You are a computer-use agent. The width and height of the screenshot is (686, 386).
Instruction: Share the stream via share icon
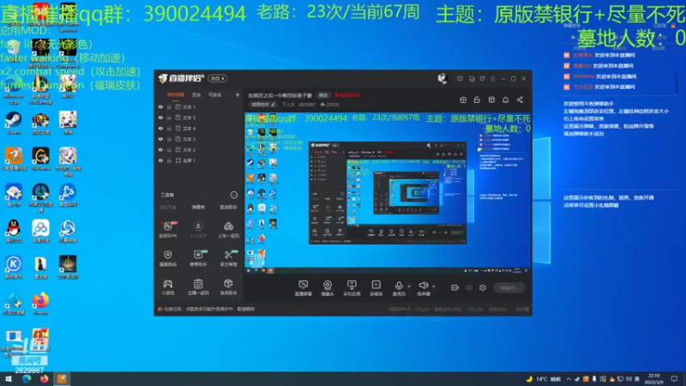click(x=520, y=100)
